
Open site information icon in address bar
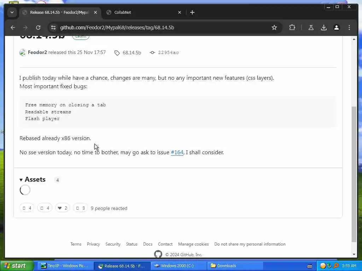click(53, 28)
